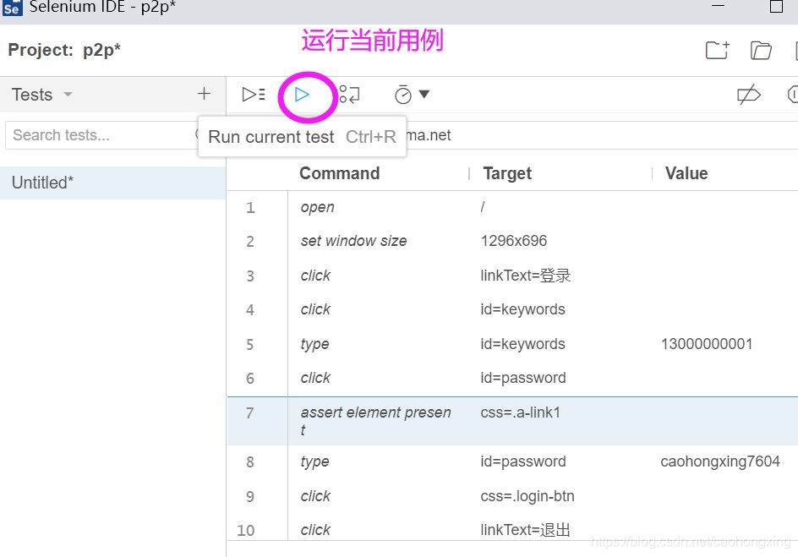Image resolution: width=798 pixels, height=557 pixels.
Task: Select the assert element present row
Action: (512, 421)
